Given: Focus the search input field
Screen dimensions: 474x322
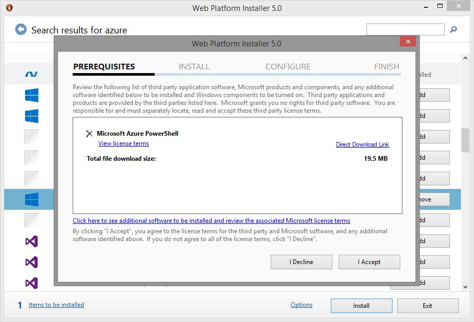Looking at the screenshot, I should [406, 30].
